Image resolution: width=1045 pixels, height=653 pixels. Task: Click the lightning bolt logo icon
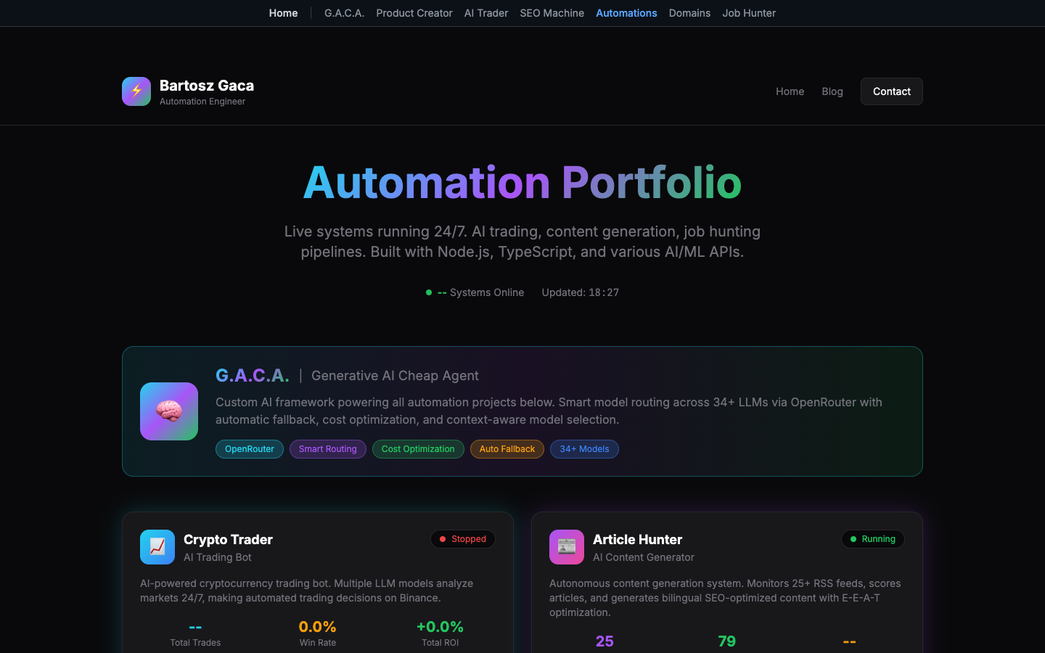pyautogui.click(x=136, y=91)
